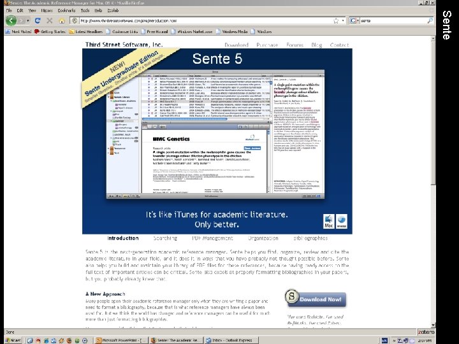This screenshot has width=459, height=344.
Task: Open the Latest Headlines feed bookmark
Action: coord(85,32)
